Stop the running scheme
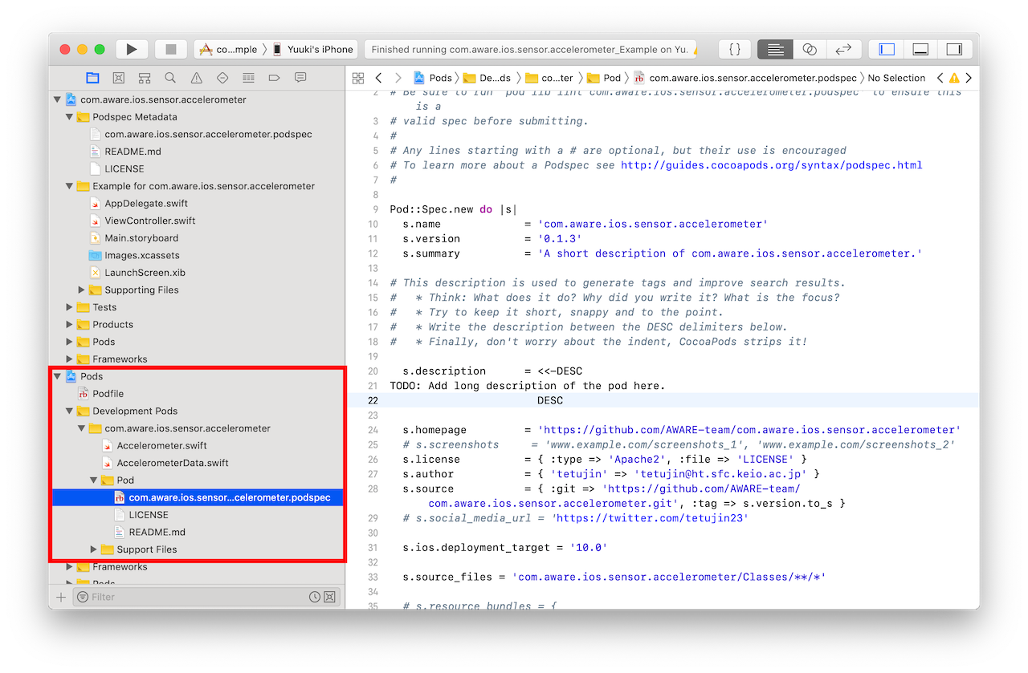 point(171,50)
